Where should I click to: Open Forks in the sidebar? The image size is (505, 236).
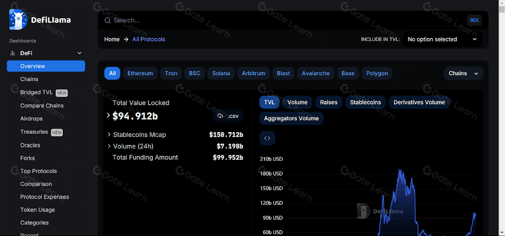[x=28, y=158]
